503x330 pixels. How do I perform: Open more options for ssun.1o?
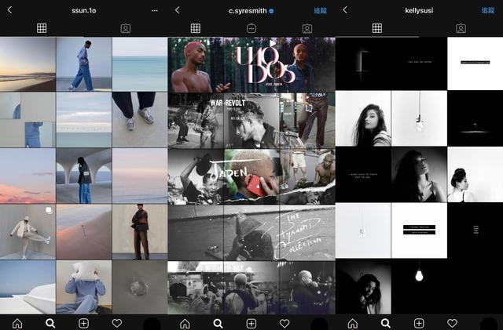point(155,10)
